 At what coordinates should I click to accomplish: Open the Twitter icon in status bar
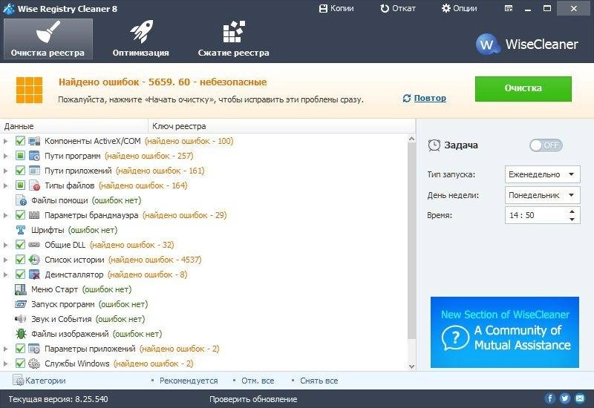pos(565,398)
